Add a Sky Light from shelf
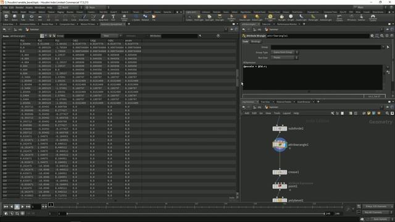 pyautogui.click(x=281, y=17)
